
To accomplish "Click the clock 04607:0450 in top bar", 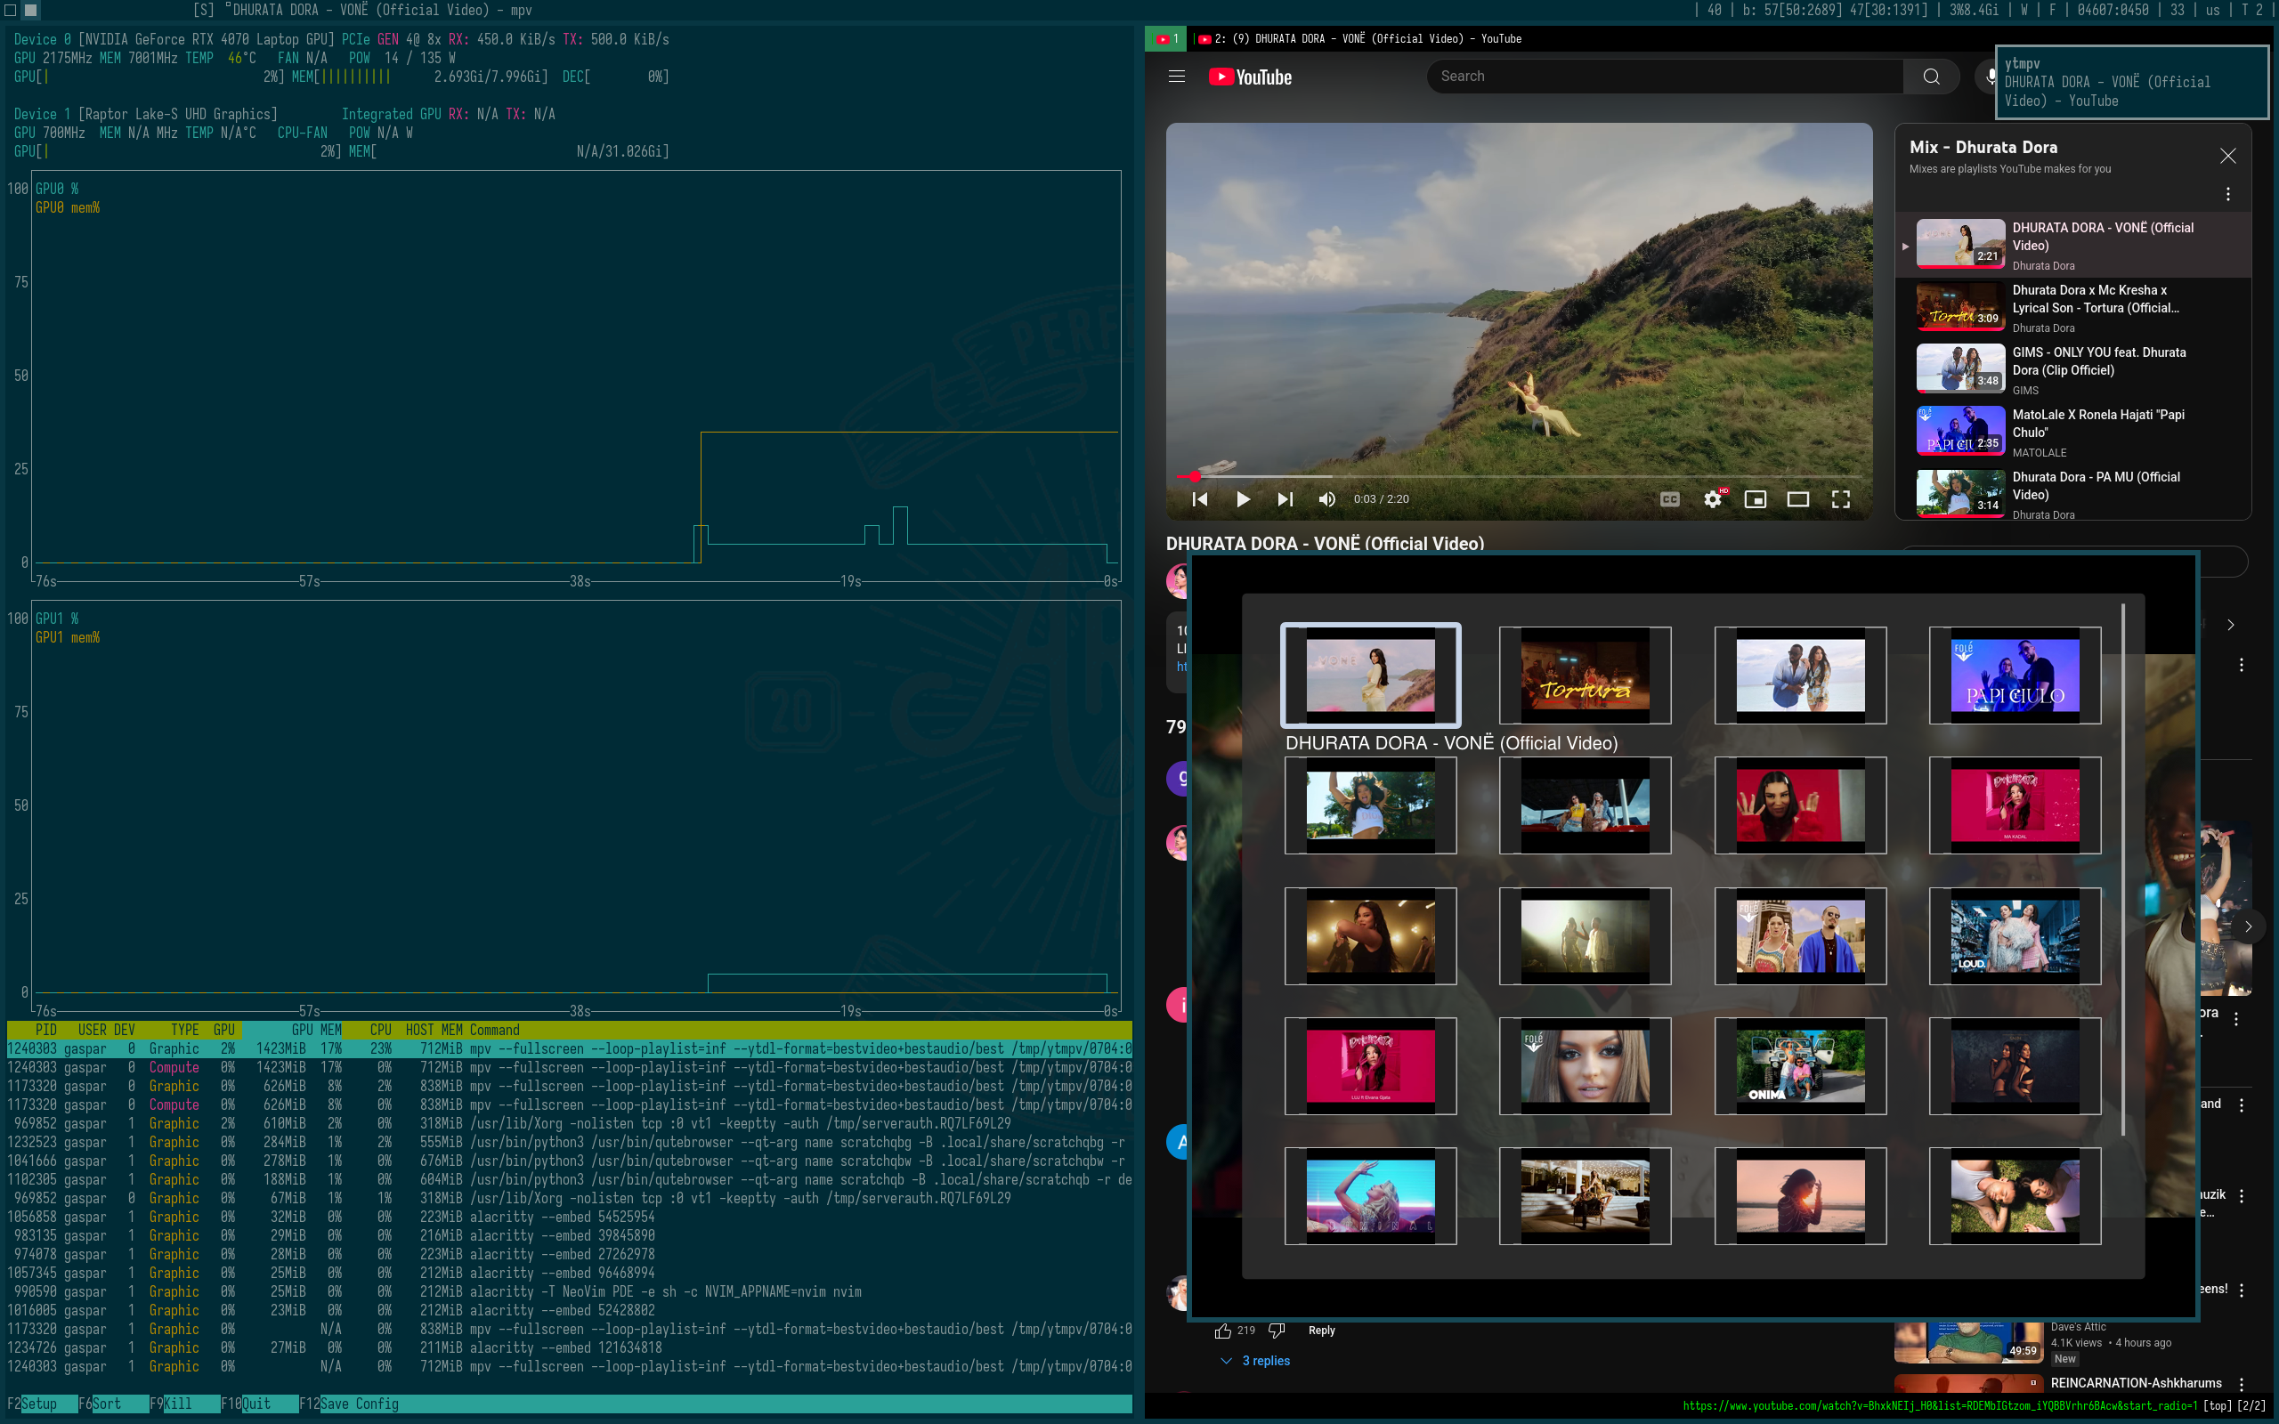I will pyautogui.click(x=2113, y=10).
